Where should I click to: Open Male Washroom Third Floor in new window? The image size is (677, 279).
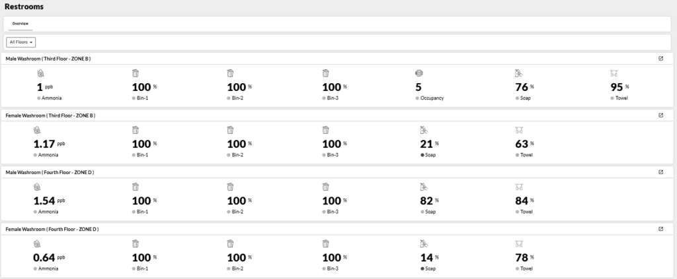pos(660,58)
